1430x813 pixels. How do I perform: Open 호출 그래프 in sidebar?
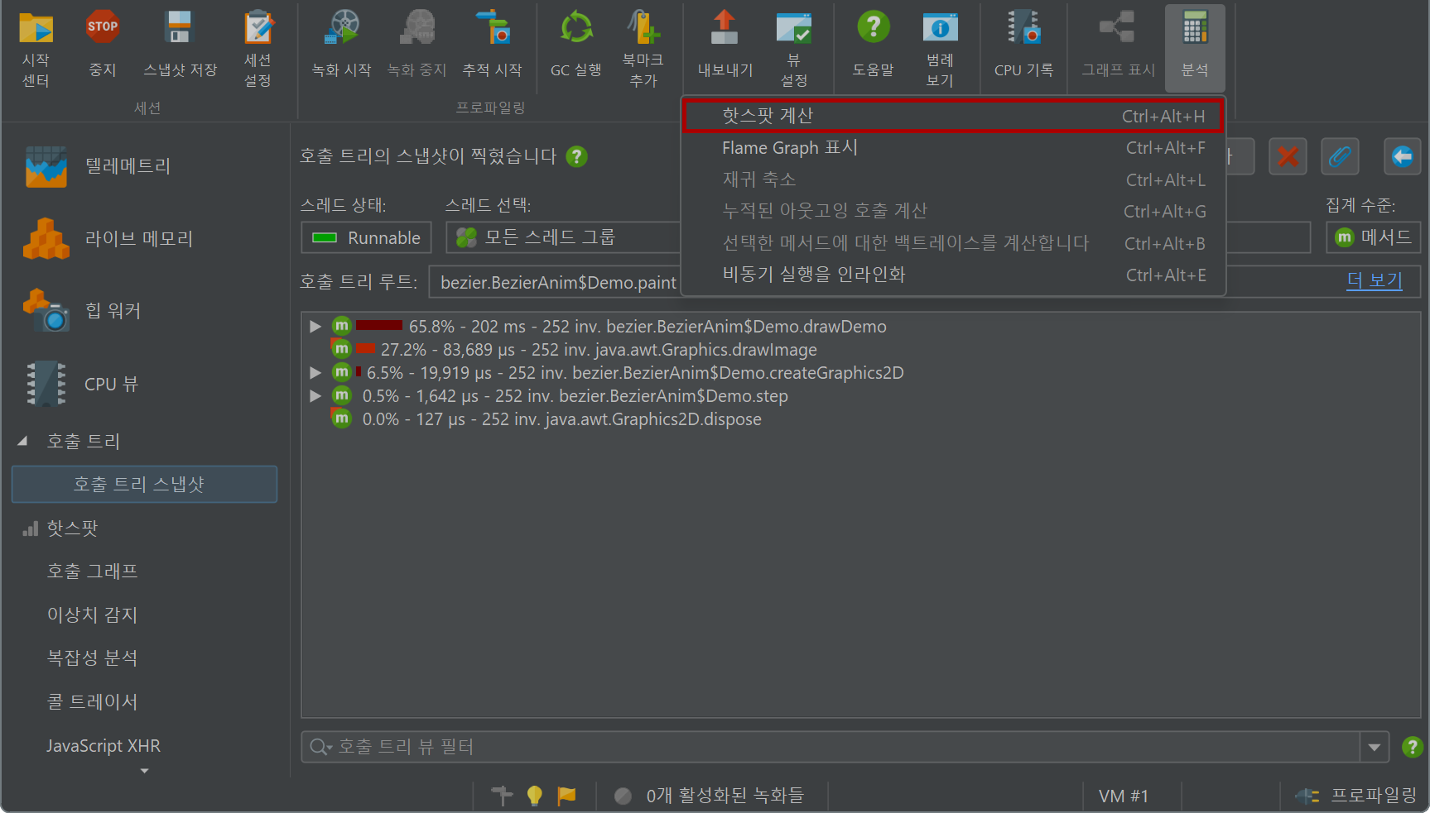(92, 571)
